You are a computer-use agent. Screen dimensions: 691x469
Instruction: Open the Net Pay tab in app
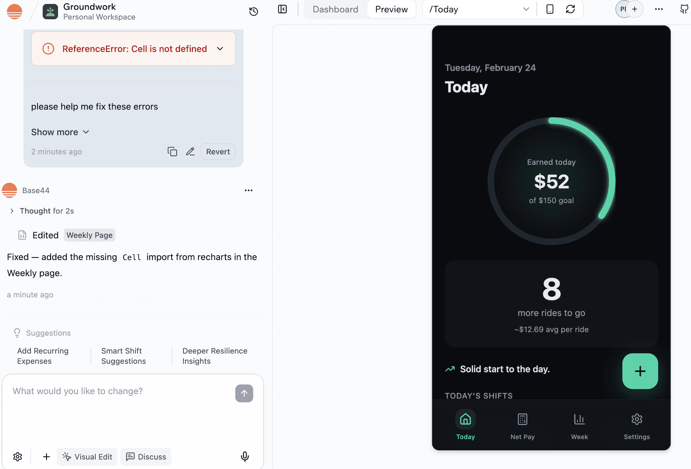click(x=522, y=425)
